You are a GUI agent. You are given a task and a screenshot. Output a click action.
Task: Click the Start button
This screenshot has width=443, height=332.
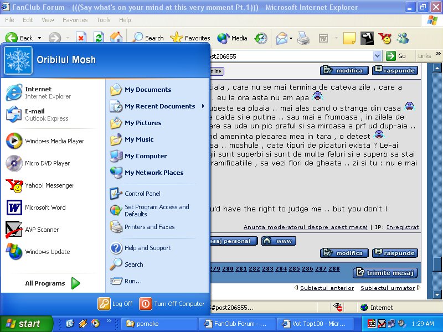point(26,323)
